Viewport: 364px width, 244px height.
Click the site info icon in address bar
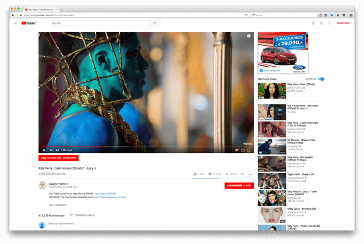18,15
